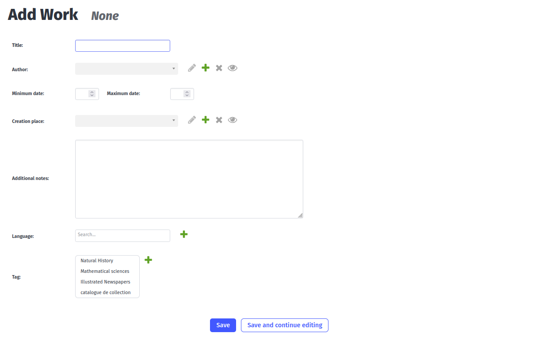542x337 pixels.
Task: Click Save and continue editing
Action: [284, 325]
